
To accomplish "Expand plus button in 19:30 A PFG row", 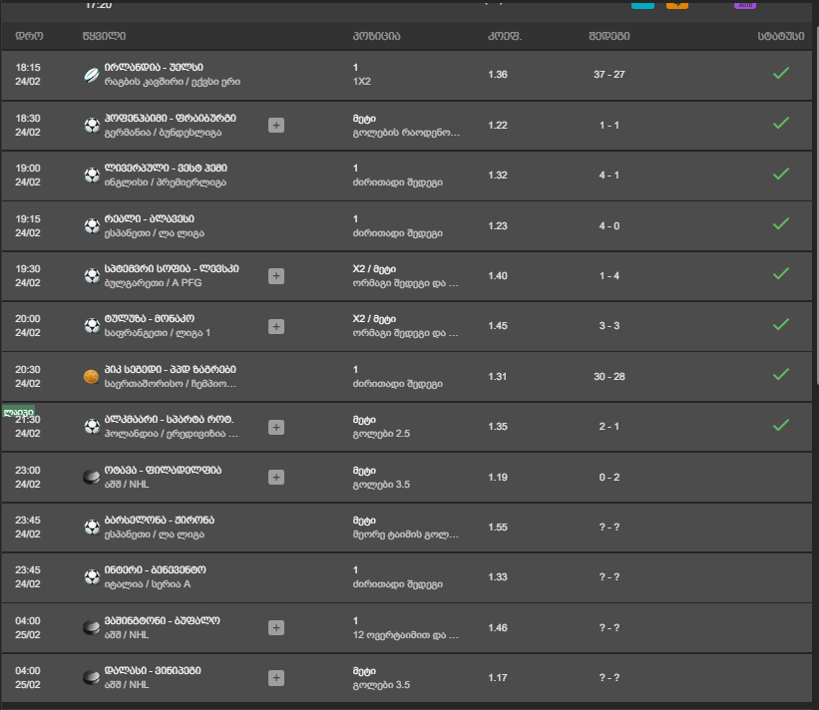I will pyautogui.click(x=276, y=276).
